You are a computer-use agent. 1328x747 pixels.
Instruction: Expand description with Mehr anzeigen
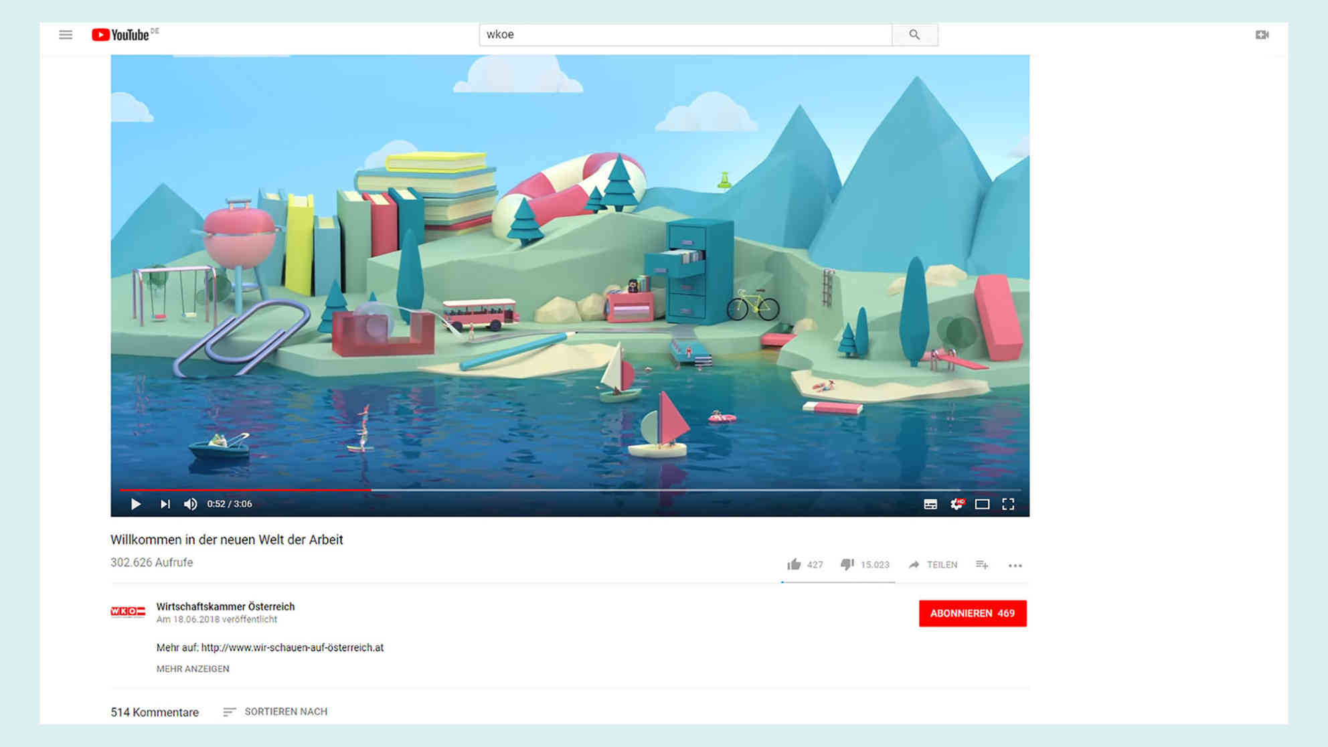coord(193,669)
